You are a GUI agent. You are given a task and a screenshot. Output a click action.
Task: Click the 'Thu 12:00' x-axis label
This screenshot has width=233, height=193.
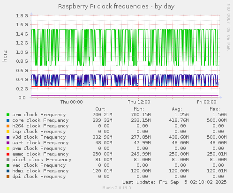(139, 102)
